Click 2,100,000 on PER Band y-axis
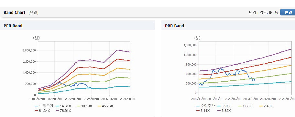Screen dimensions: 295x117 (x=29, y=61)
